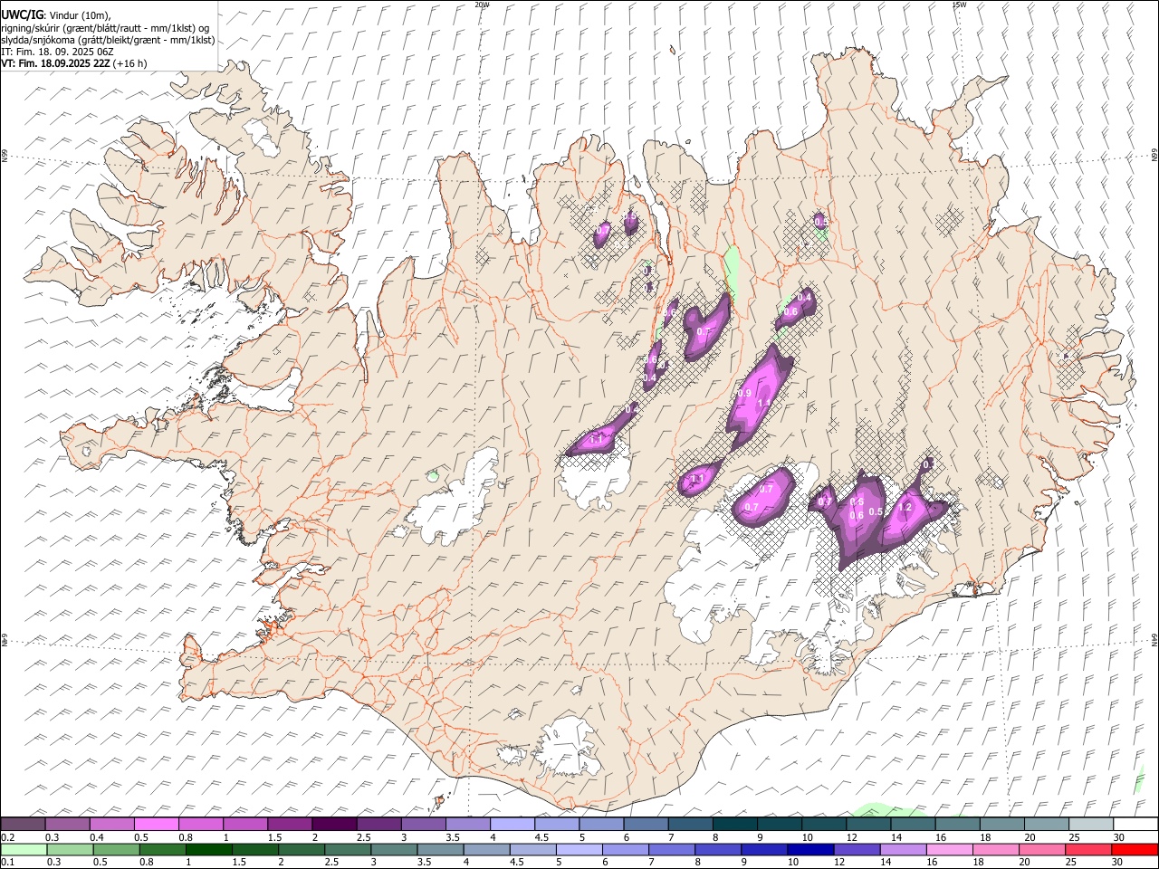The width and height of the screenshot is (1159, 869).
Task: Select dark teal top swatch between 8 and 9
Action: pos(735,825)
